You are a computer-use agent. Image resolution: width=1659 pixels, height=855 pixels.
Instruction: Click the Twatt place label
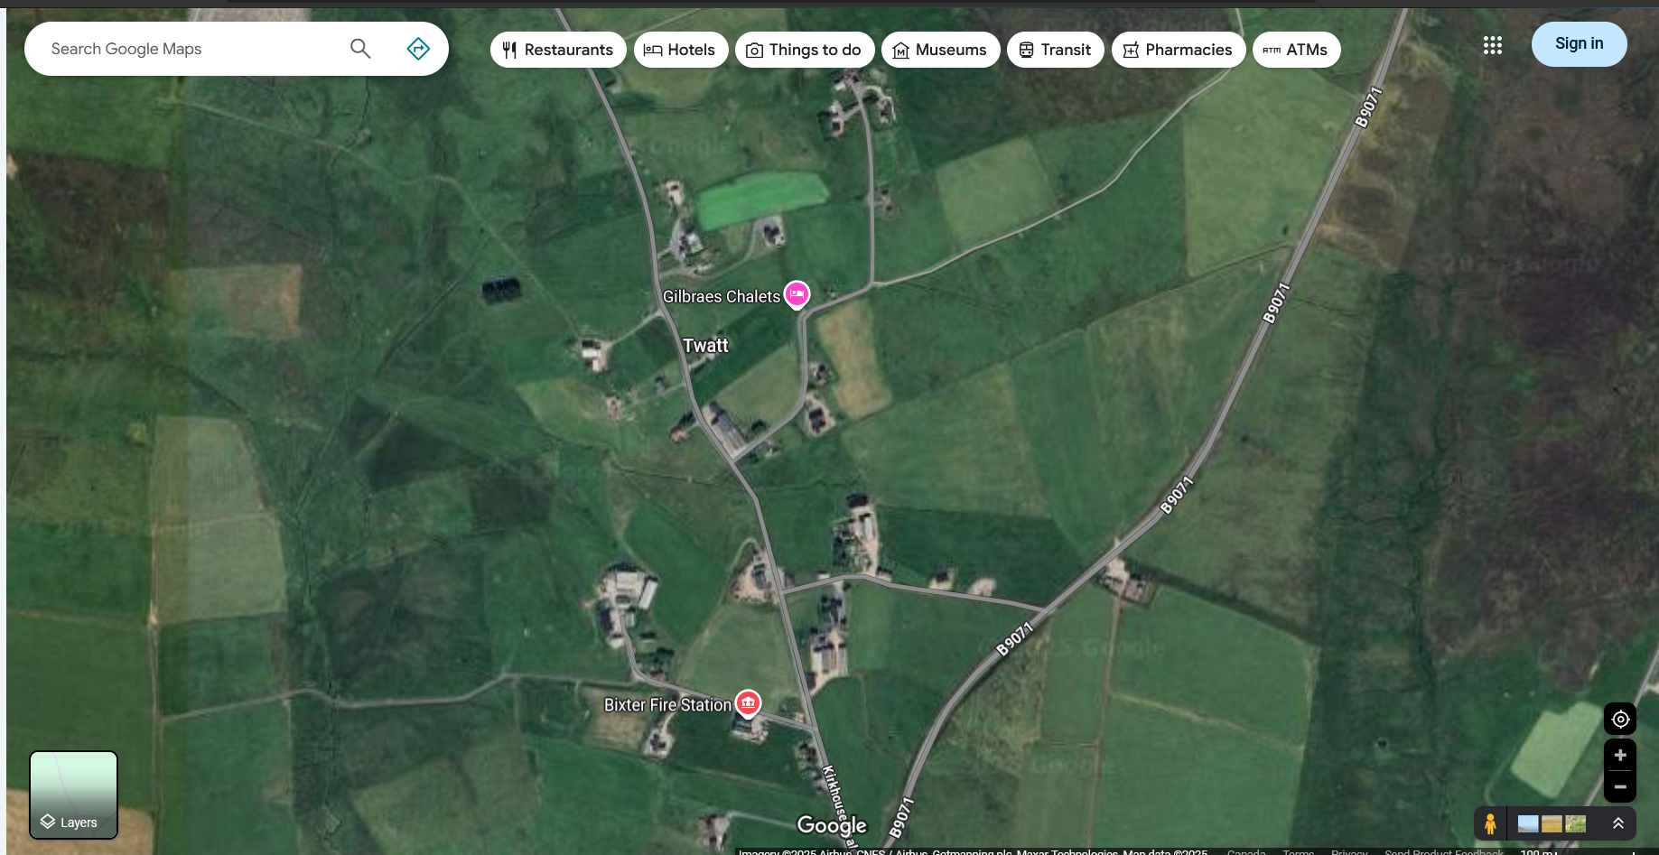(x=705, y=346)
